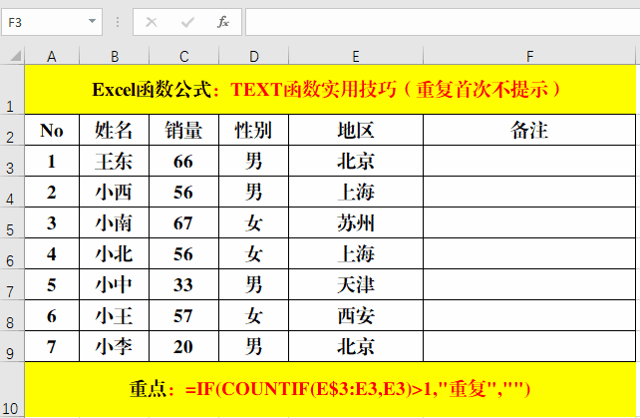Select row 3 header
640x418 pixels.
[12, 161]
